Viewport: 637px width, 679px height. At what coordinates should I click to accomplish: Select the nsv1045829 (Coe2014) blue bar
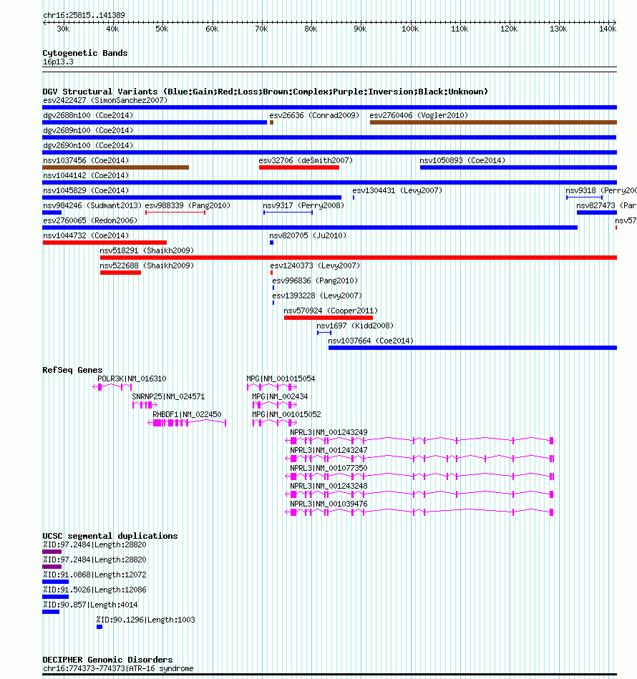pyautogui.click(x=192, y=197)
